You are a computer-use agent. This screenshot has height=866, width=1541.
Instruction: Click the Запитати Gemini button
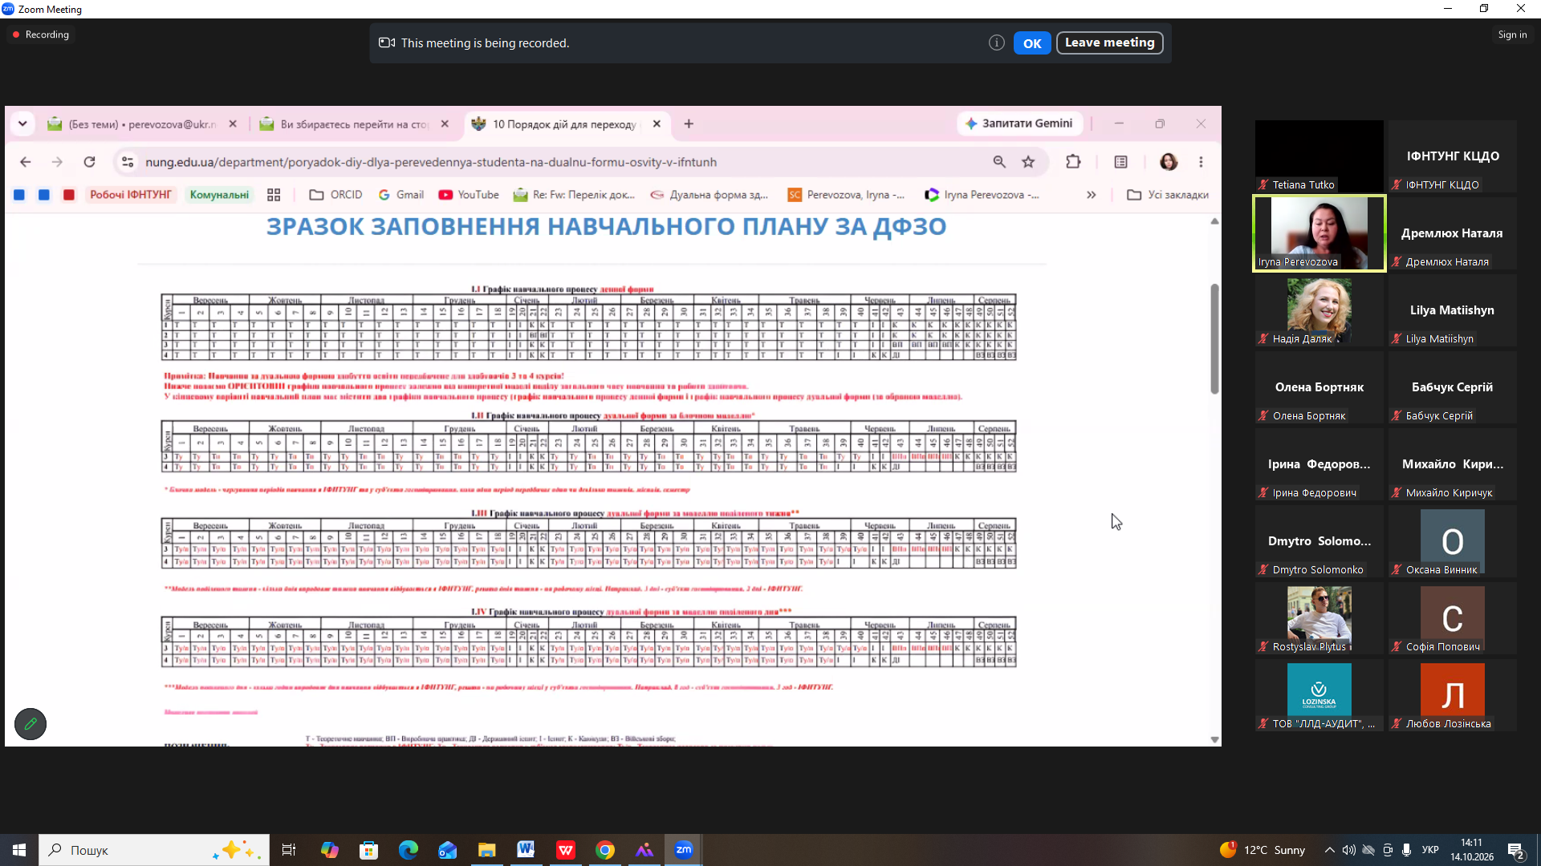[1019, 123]
